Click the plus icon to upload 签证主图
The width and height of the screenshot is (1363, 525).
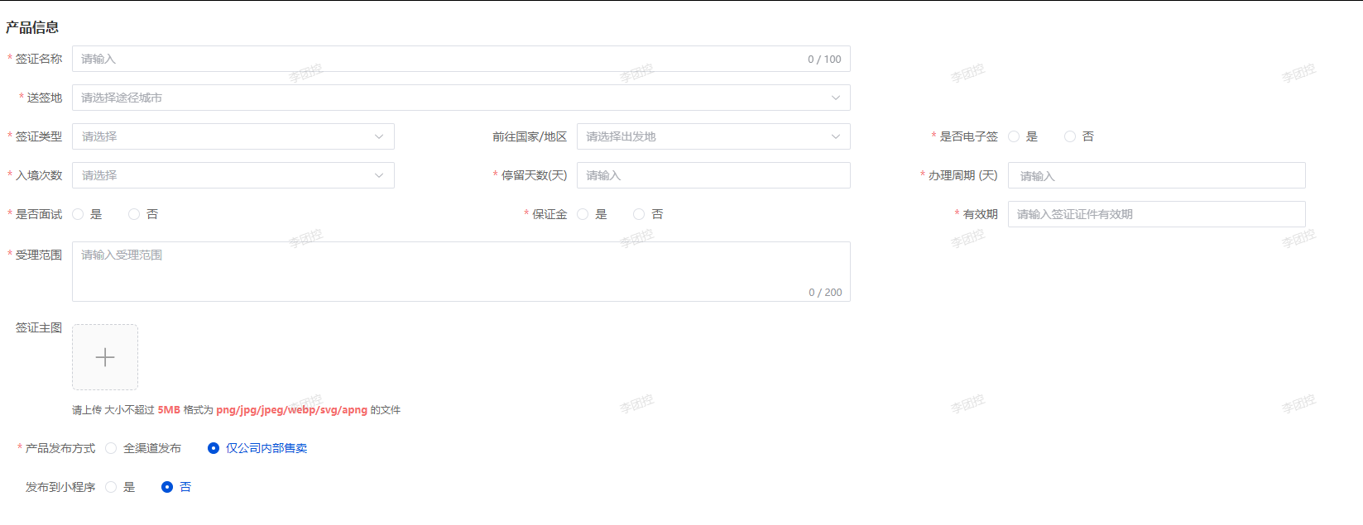[x=105, y=357]
